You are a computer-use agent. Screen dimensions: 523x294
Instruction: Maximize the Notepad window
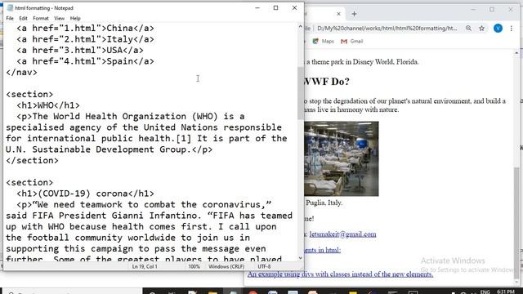275,7
